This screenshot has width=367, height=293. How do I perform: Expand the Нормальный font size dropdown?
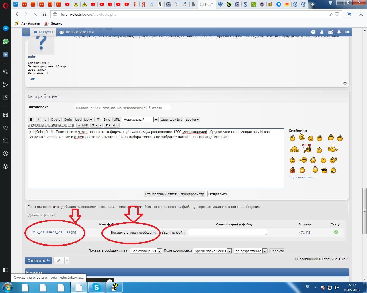[156, 120]
